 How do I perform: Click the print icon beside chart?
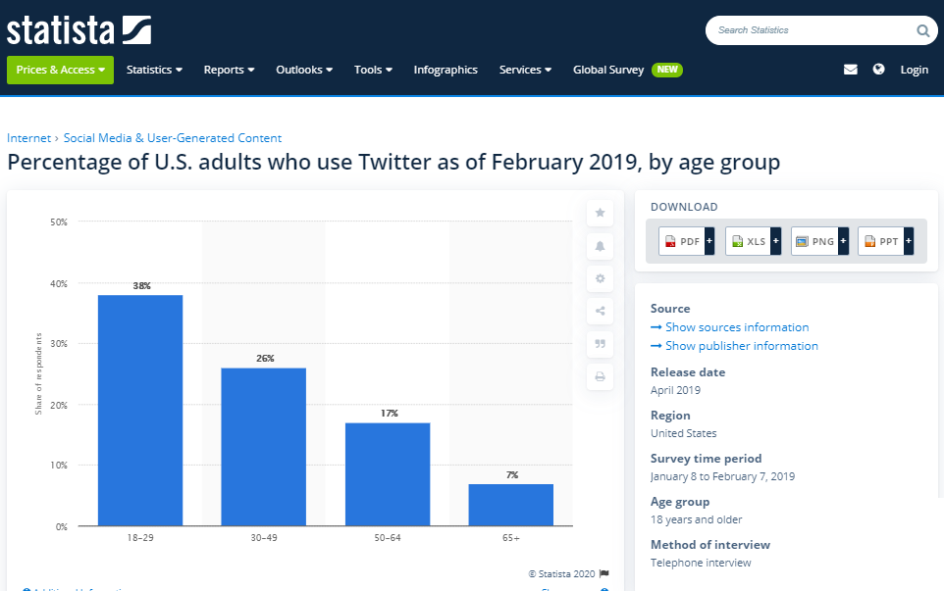click(600, 376)
